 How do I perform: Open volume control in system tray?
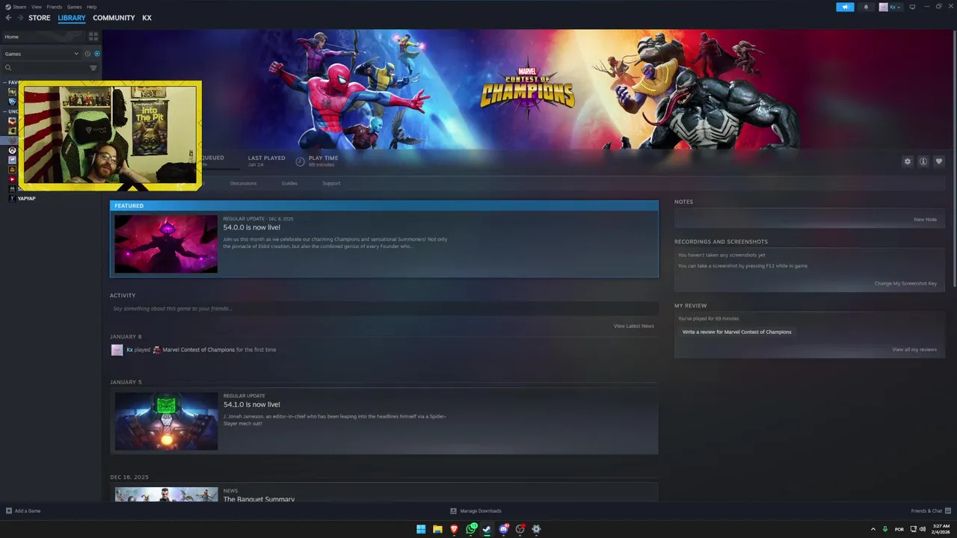(922, 529)
